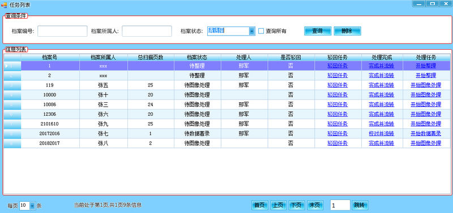Sort by 档案号 column header
The height and width of the screenshot is (213, 453).
(x=50, y=58)
